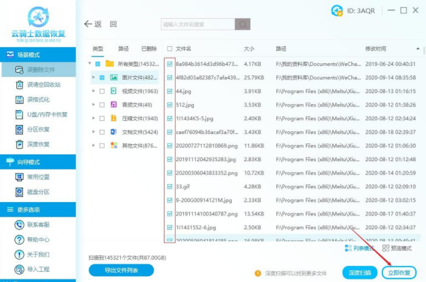Collapse the 所有类型 tree node
This screenshot has height=282, width=426.
click(89, 63)
